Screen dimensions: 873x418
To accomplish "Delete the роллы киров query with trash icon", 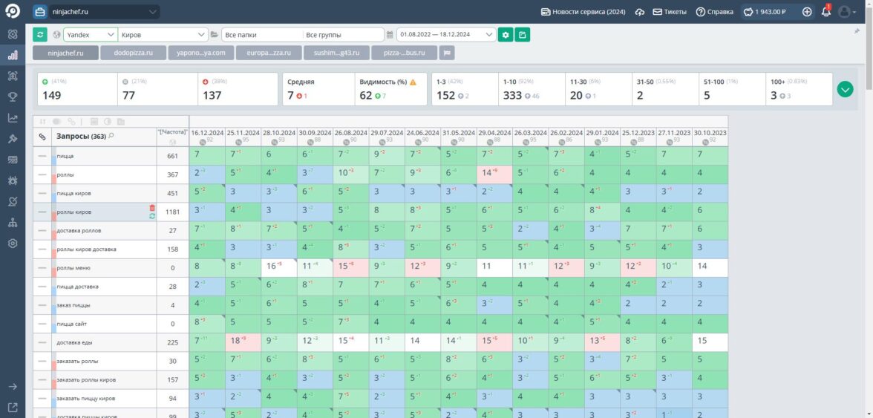I will pos(152,208).
